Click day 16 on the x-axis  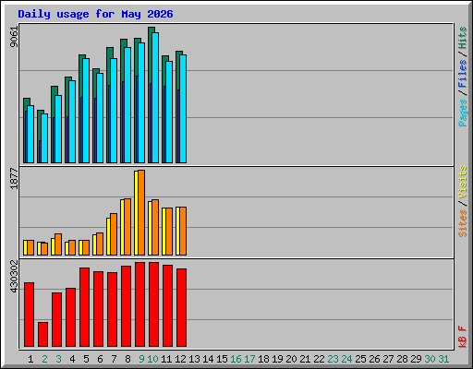pos(236,359)
